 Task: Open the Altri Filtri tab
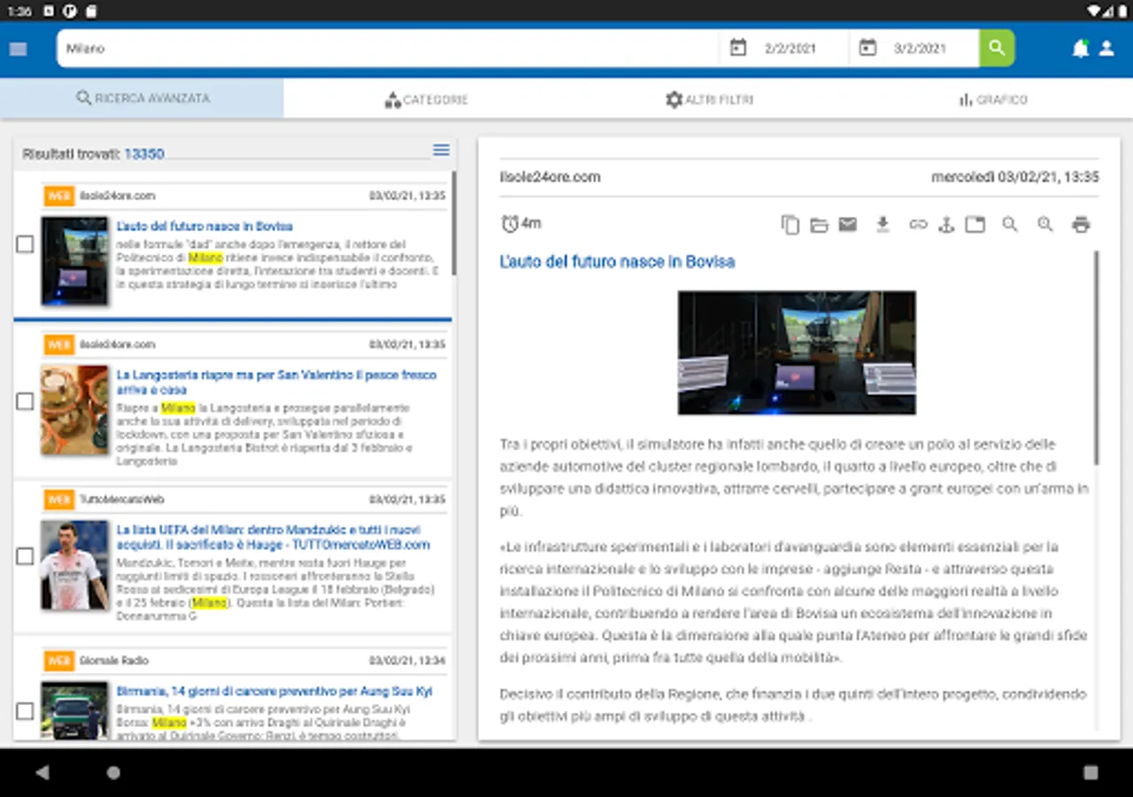click(x=709, y=99)
